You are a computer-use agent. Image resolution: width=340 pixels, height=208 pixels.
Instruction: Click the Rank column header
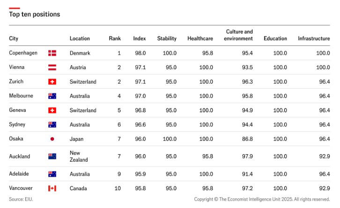pos(115,38)
